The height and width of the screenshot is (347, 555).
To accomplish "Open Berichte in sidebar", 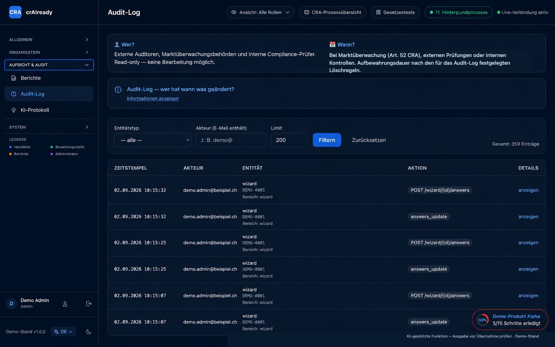I will 49,78.
